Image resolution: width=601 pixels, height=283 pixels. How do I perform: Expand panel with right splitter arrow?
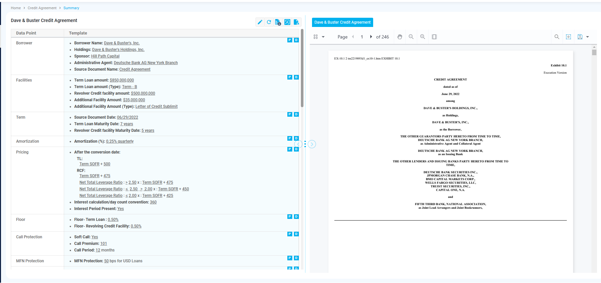(x=312, y=144)
